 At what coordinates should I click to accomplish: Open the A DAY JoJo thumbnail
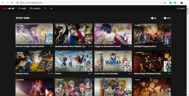113,87
